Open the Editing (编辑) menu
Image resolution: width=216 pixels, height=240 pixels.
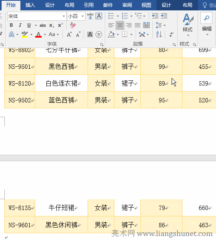(207, 24)
